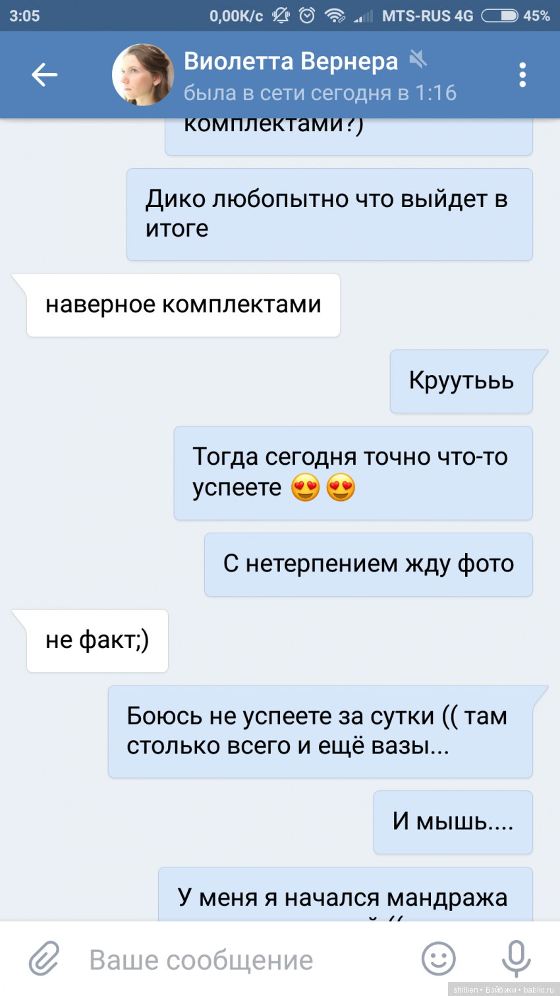Open Виолетта Вернера's profile avatar

pos(143,74)
